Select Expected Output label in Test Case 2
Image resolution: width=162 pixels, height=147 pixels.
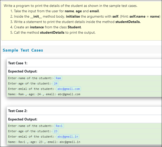[x=23, y=119]
